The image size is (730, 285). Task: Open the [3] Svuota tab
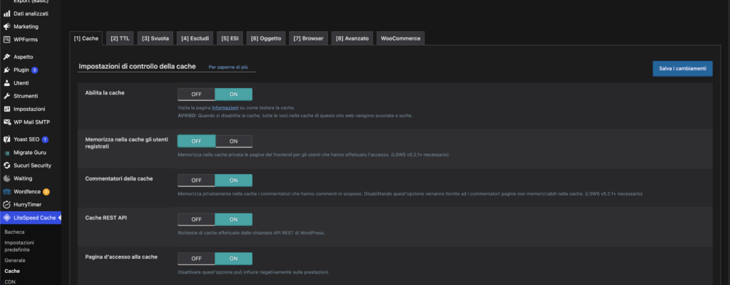click(x=155, y=38)
